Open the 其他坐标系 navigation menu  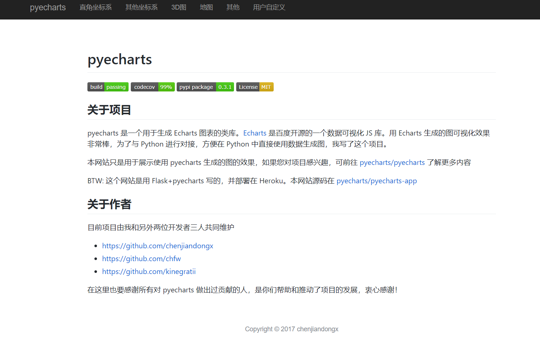pos(141,7)
